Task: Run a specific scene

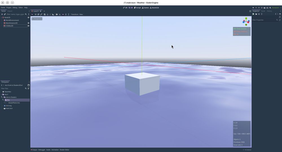Action: click(267, 8)
